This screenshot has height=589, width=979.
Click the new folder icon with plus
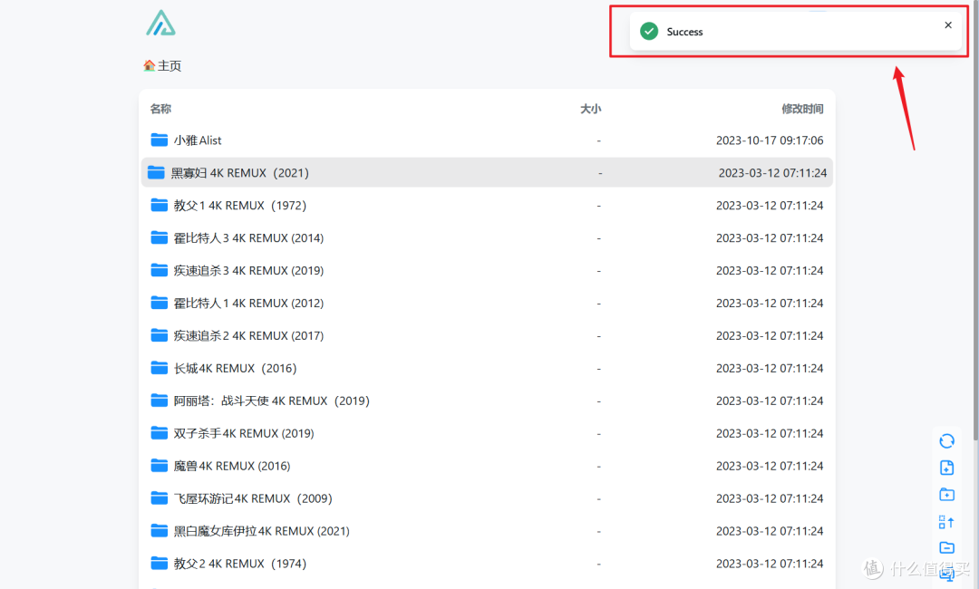pos(946,495)
